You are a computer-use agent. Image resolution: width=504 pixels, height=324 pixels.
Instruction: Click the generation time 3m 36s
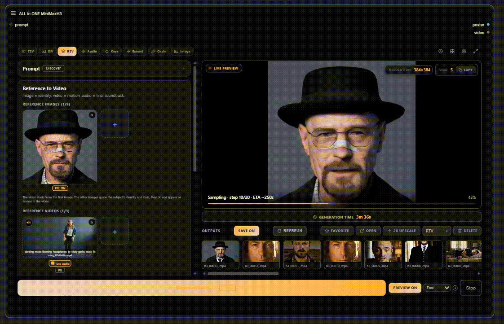tap(363, 217)
